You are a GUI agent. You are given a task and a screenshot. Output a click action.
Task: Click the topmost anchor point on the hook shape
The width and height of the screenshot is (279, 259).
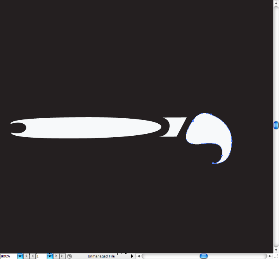tap(211, 114)
